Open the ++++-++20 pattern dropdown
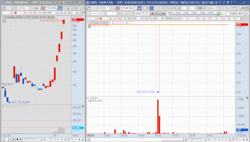The image size is (250, 142). (104, 13)
